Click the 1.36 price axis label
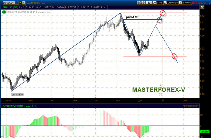The height and width of the screenshot is (138, 211). [x=202, y=36]
